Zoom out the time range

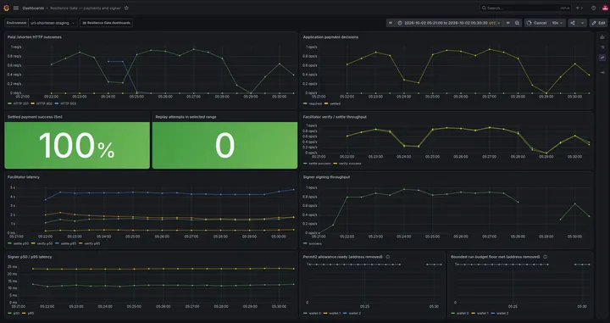pyautogui.click(x=517, y=23)
